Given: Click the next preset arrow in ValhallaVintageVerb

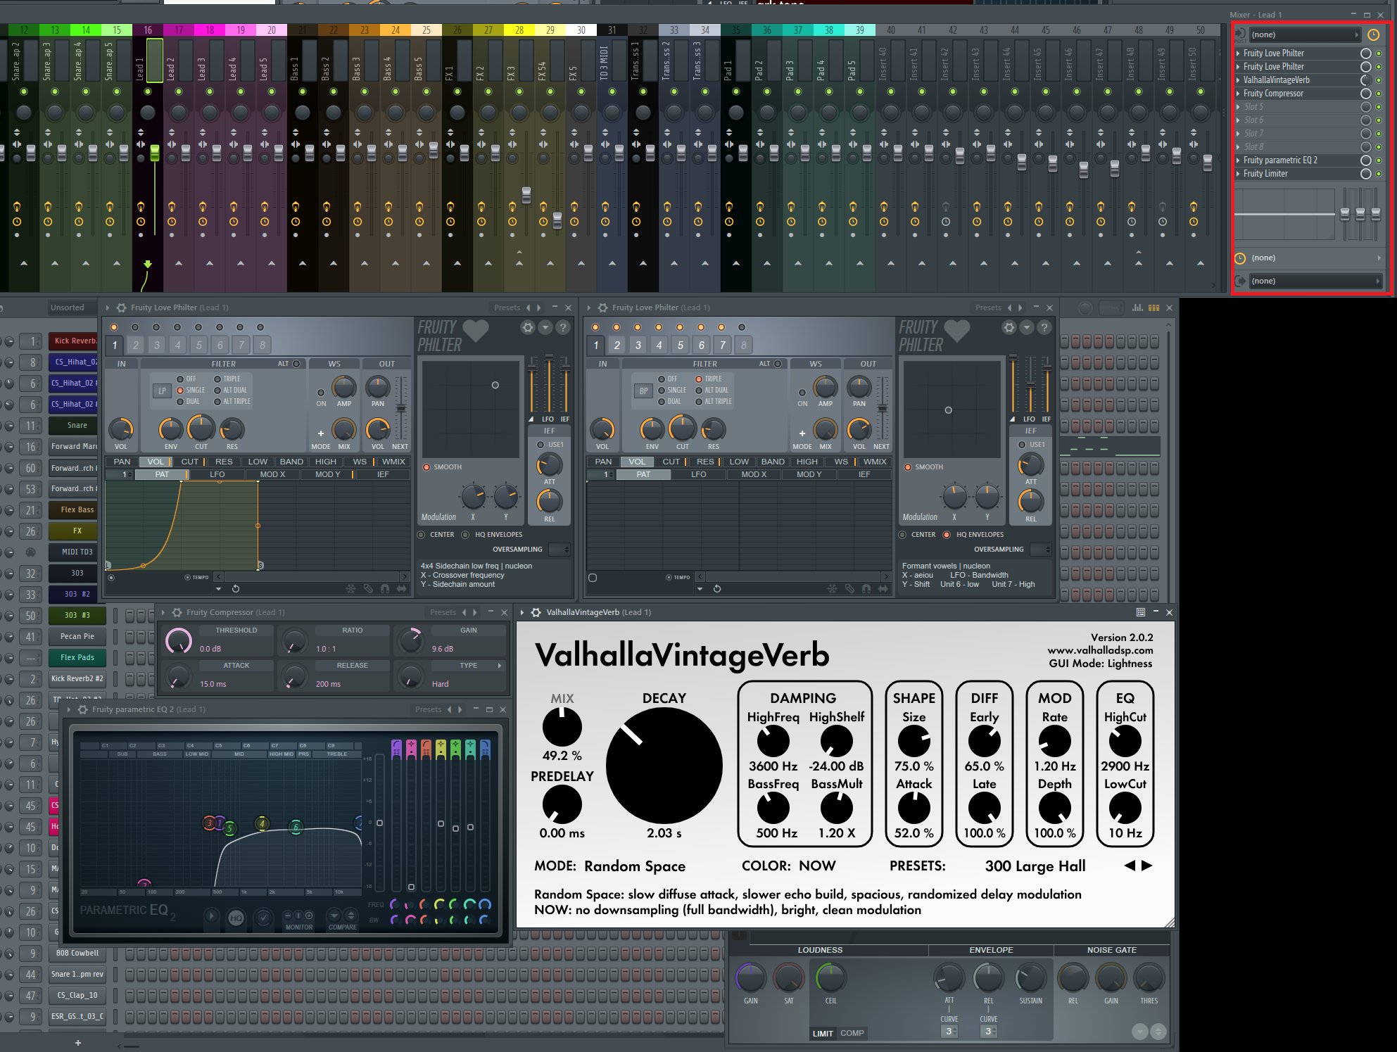Looking at the screenshot, I should point(1147,866).
